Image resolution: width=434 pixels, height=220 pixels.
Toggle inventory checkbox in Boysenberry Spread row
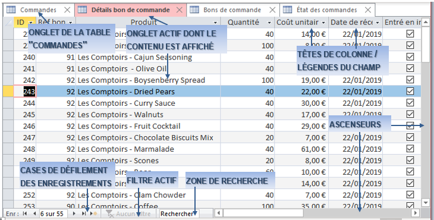[410, 80]
